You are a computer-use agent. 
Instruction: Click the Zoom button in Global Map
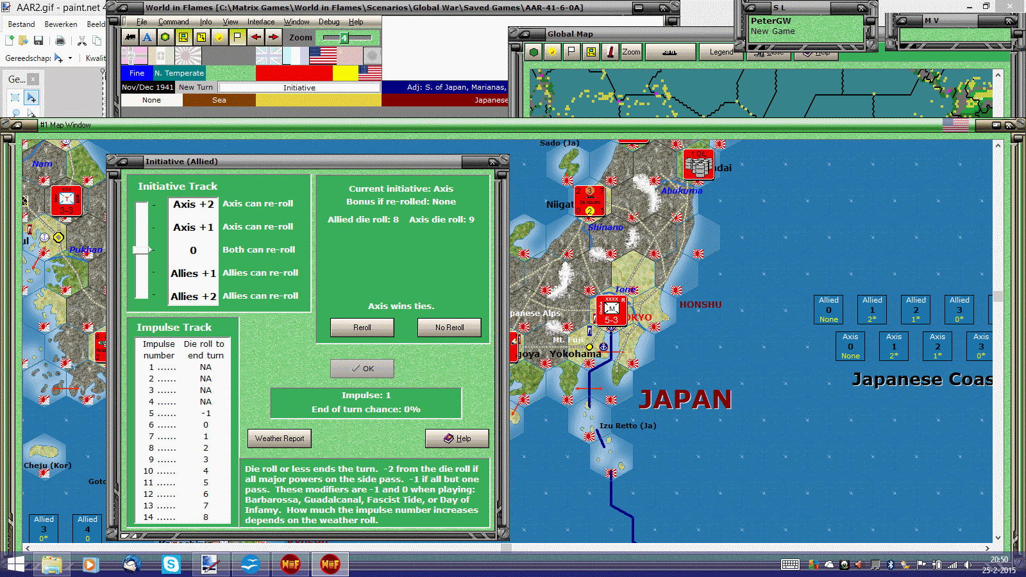pos(631,52)
